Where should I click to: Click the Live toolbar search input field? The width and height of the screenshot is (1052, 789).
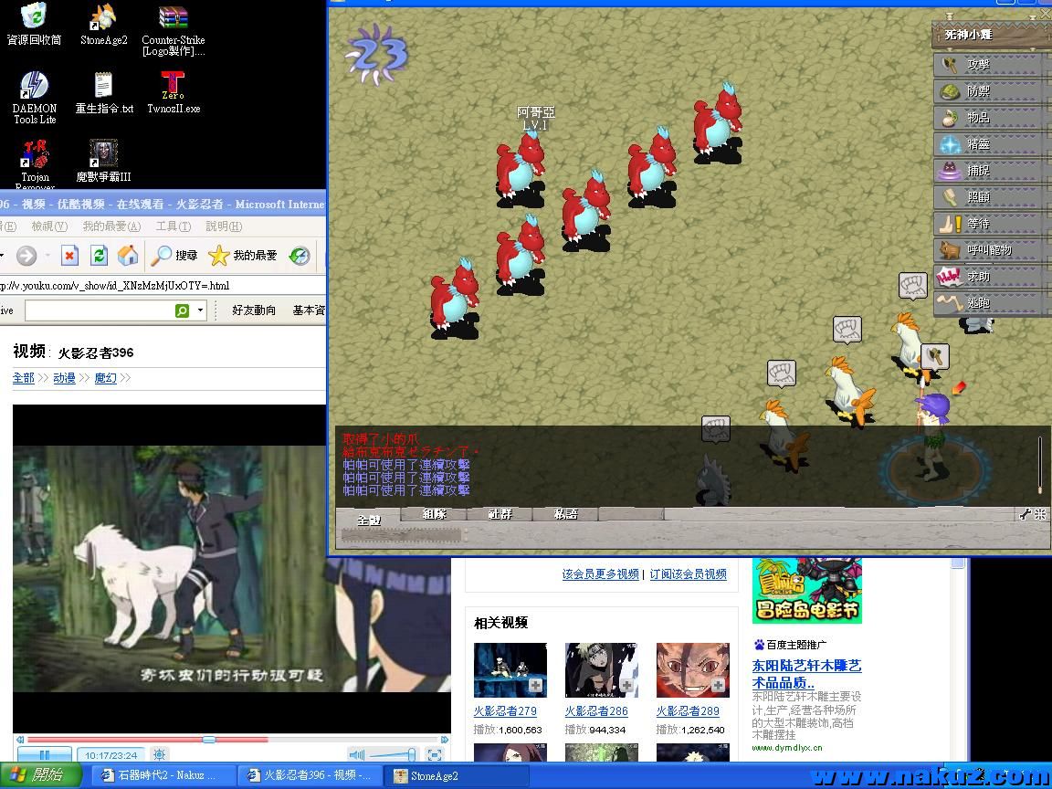click(x=100, y=310)
